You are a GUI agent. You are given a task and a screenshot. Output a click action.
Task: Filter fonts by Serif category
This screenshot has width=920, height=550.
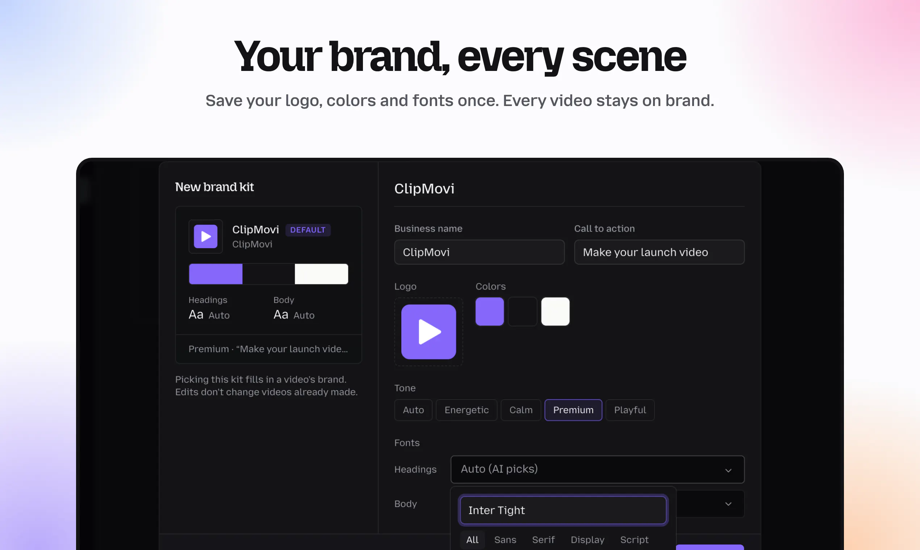(x=543, y=540)
